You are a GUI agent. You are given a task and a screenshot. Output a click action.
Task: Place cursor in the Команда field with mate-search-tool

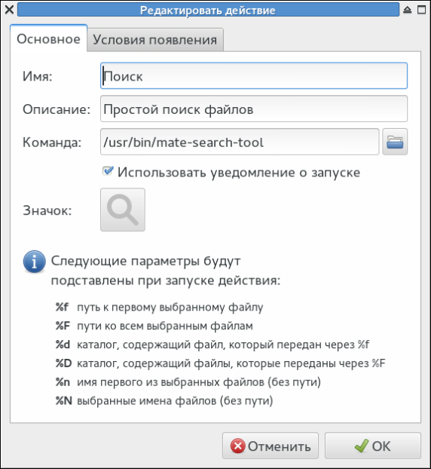coord(240,142)
